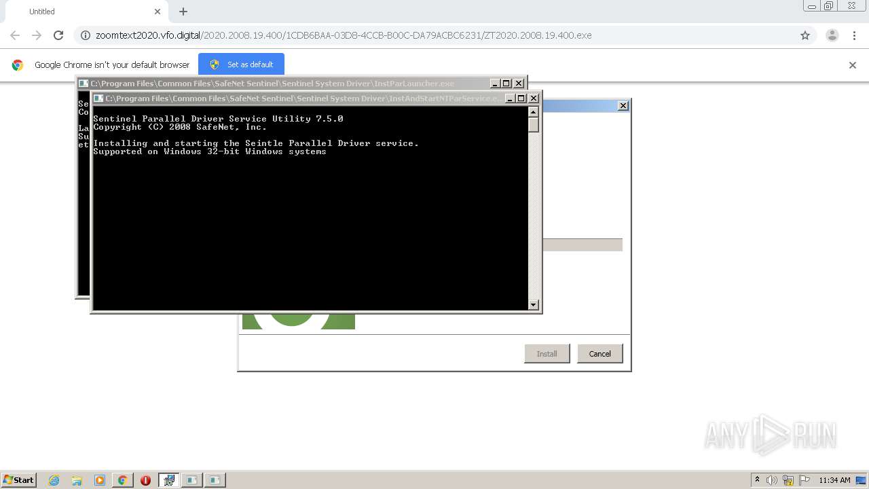This screenshot has height=489, width=869.
Task: Open the volume speaker tray icon
Action: tap(772, 480)
